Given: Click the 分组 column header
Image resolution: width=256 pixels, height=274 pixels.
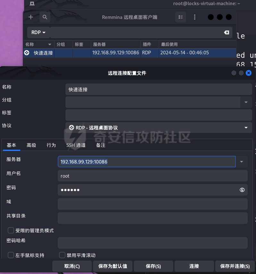Looking at the screenshot, I should (64, 44).
